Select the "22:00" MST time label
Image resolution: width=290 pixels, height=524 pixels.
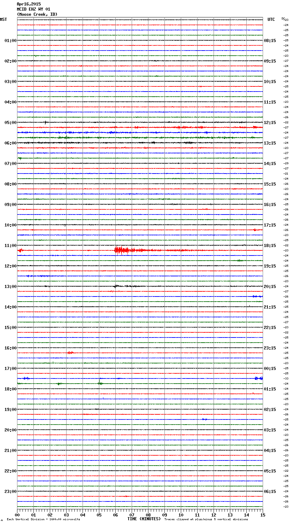click(11, 471)
